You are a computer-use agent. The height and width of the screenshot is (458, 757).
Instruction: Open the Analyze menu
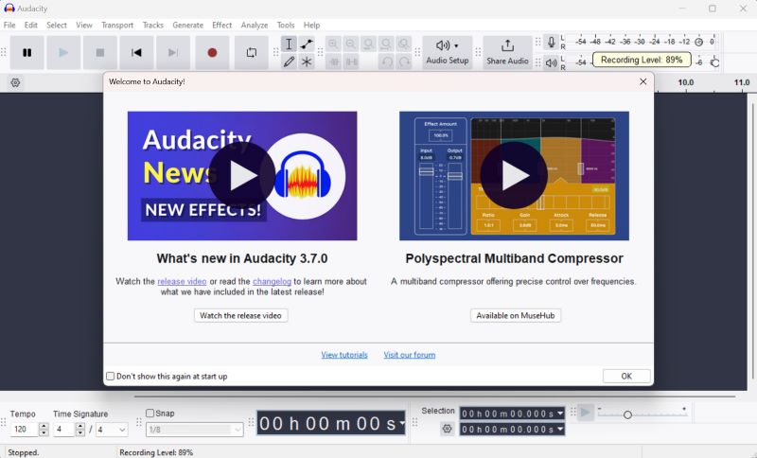click(255, 26)
